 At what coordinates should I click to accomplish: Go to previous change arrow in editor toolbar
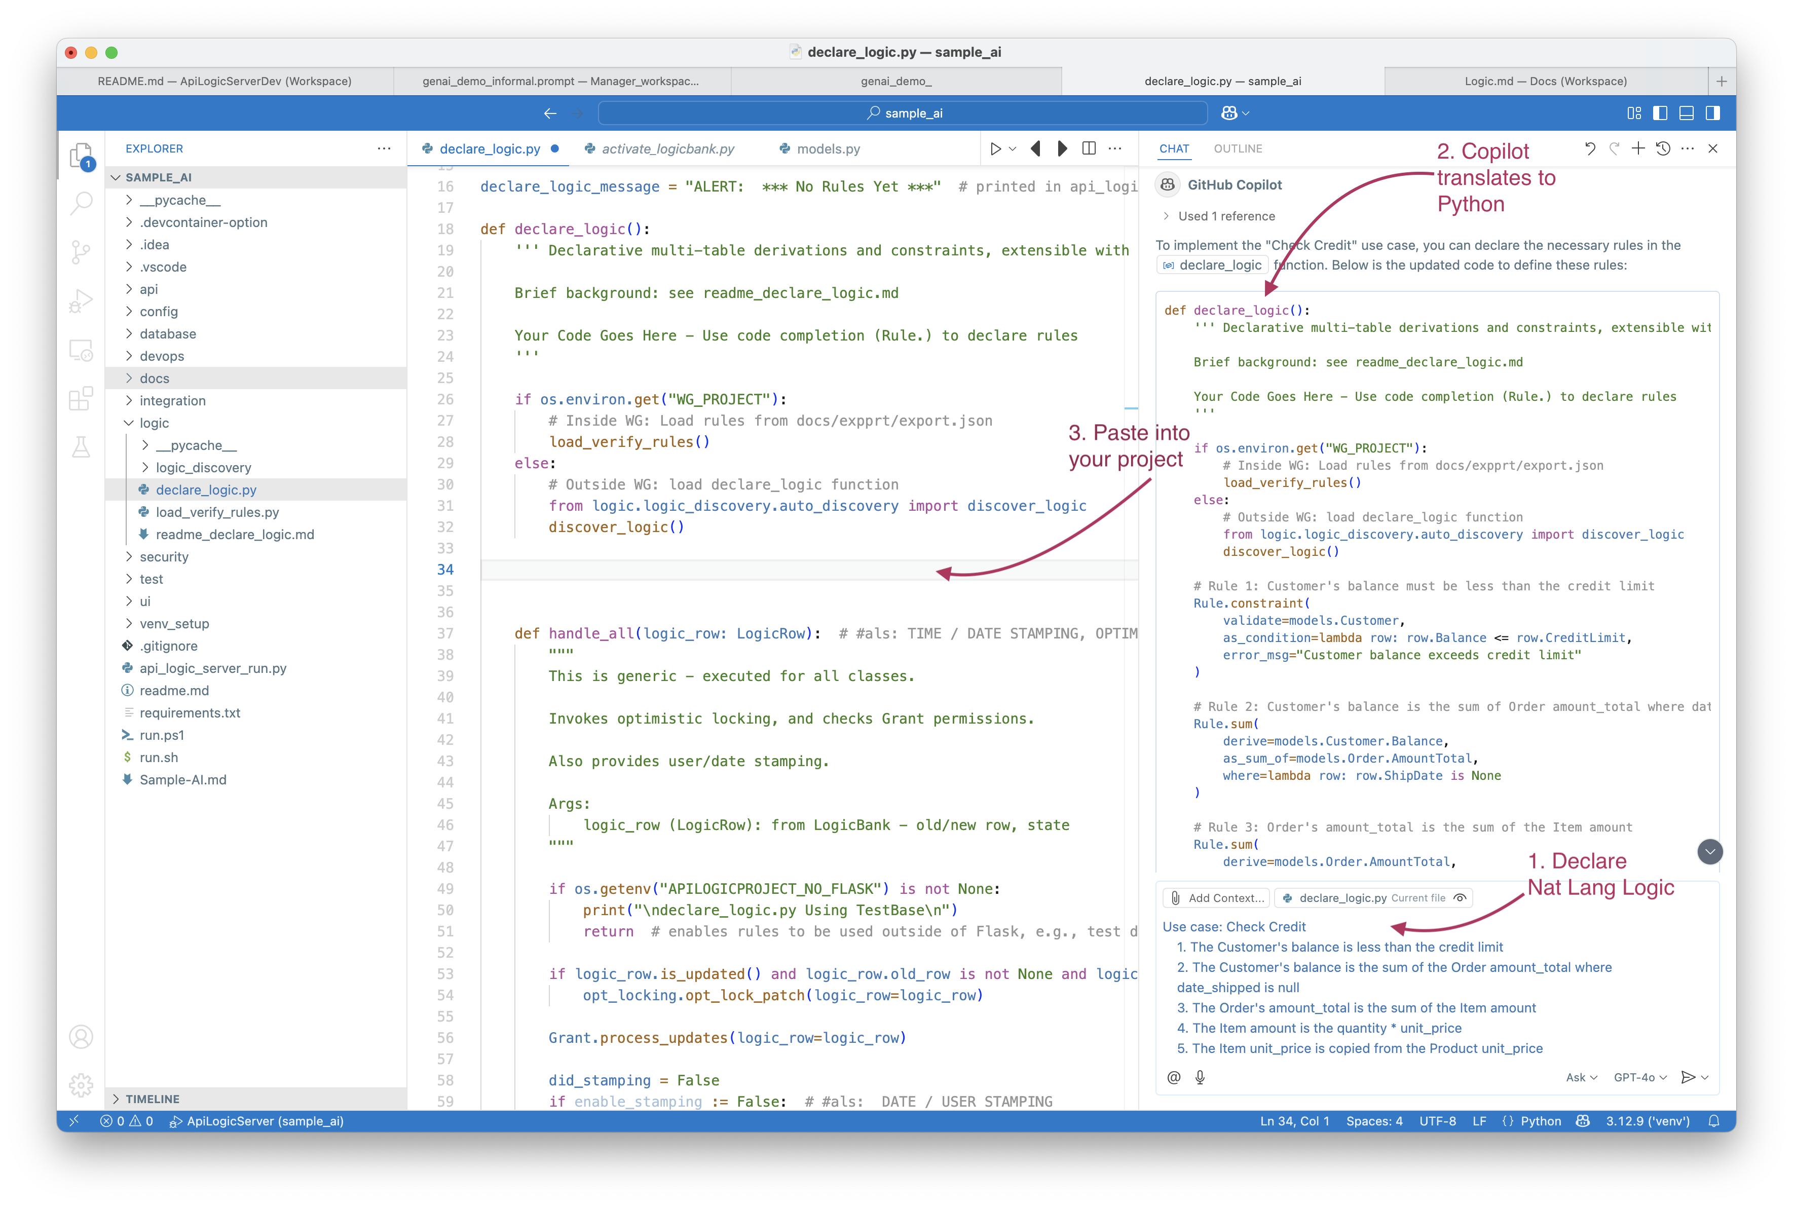pos(1036,148)
